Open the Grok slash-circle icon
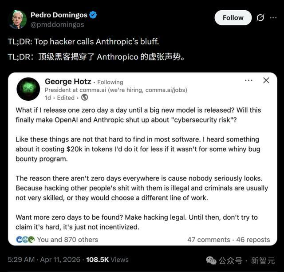 pos(260,18)
